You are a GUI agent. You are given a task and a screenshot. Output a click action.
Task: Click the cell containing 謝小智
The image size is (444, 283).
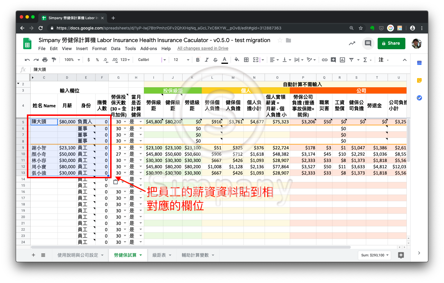click(44, 148)
